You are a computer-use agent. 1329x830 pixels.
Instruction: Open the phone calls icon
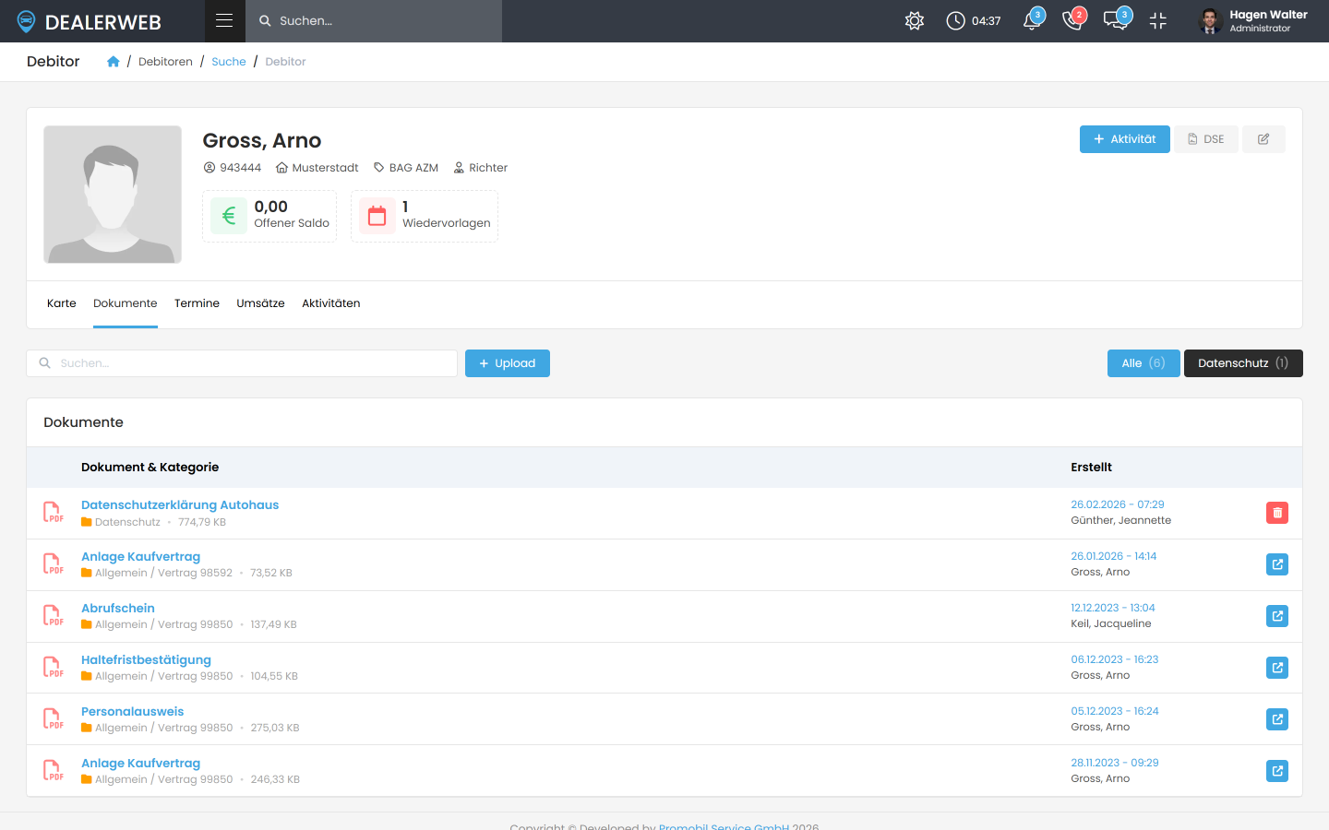point(1073,20)
